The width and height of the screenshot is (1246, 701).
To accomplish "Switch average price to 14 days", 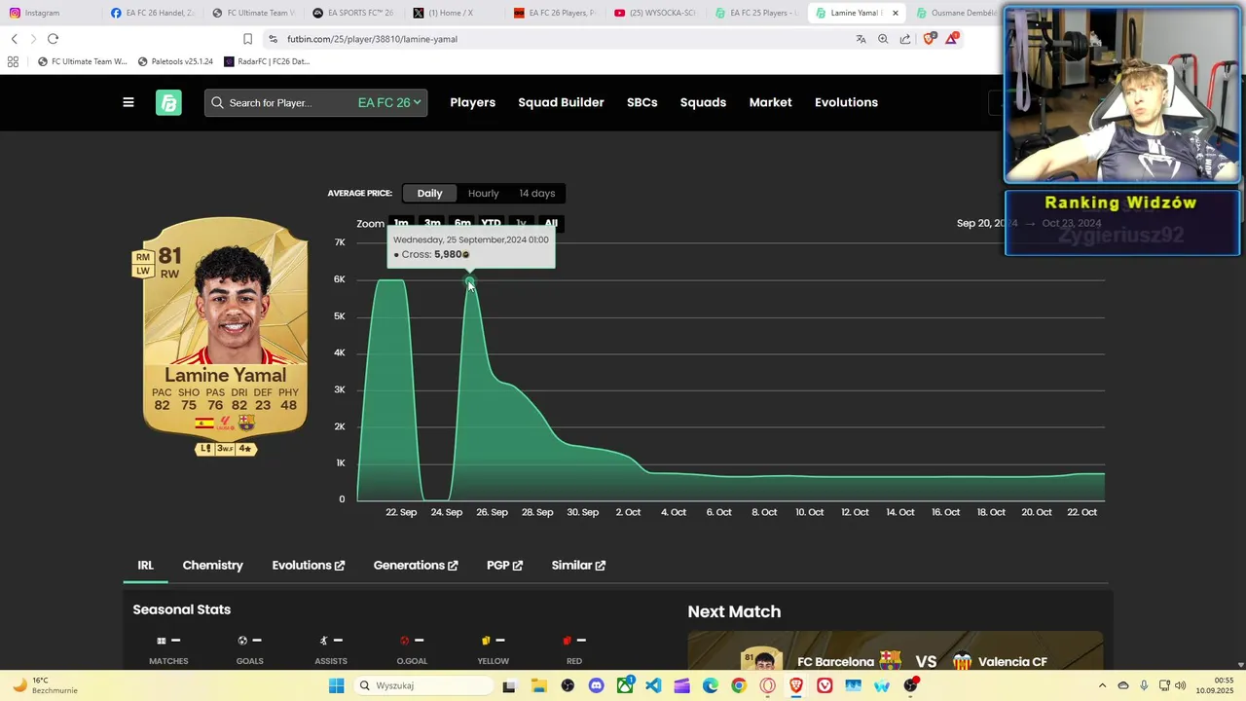I will 536,193.
